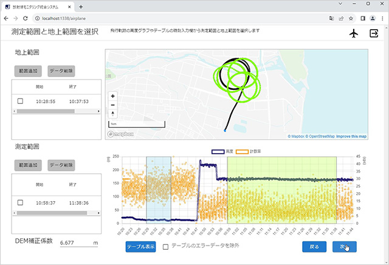Click the Mapbox logo on the map
The width and height of the screenshot is (389, 265).
(x=120, y=134)
